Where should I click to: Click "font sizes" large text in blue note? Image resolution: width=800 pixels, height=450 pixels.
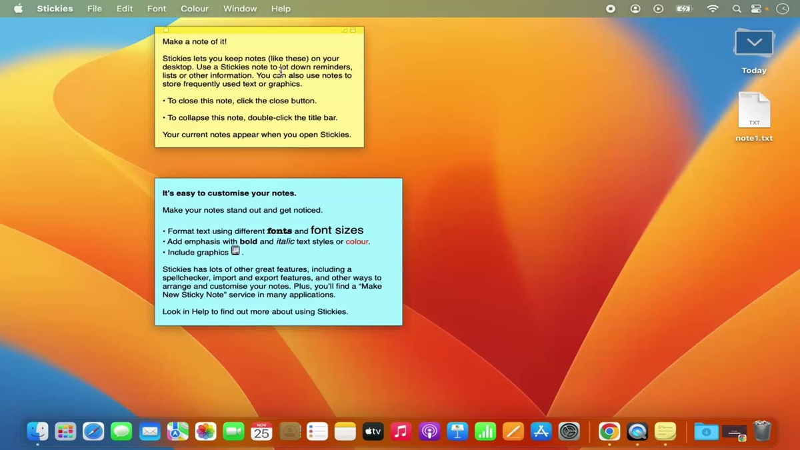point(337,230)
